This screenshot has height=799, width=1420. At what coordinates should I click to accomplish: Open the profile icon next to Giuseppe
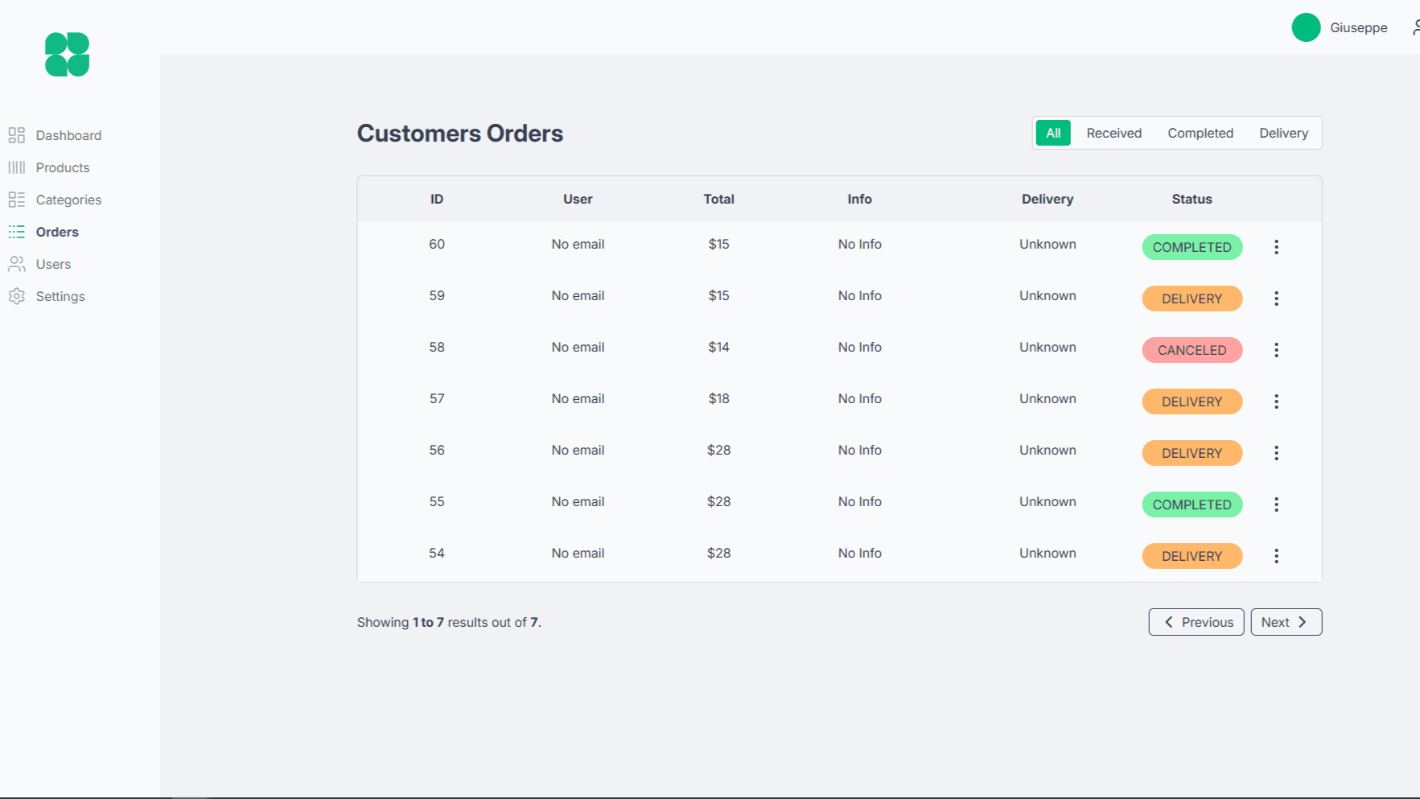point(1416,27)
